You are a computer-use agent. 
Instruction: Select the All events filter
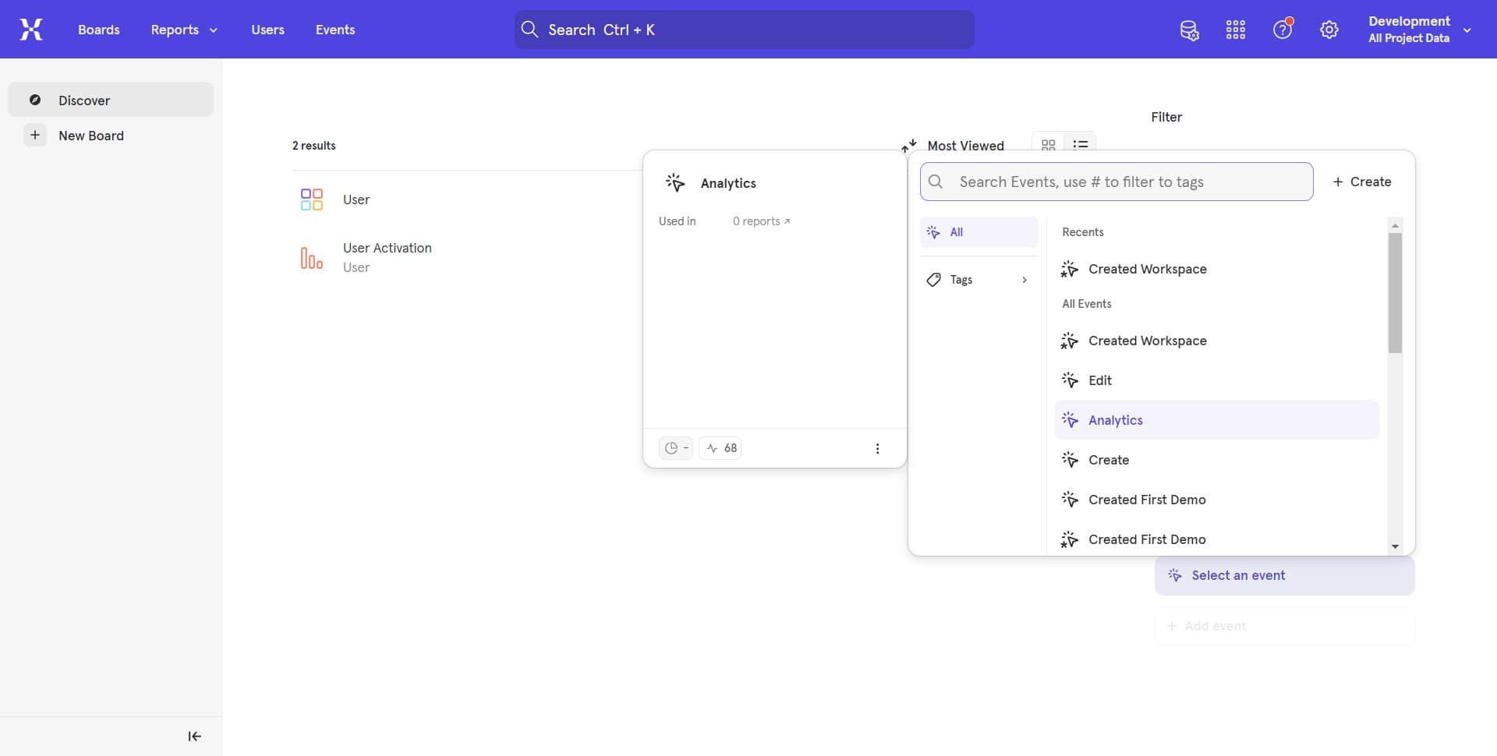point(979,232)
